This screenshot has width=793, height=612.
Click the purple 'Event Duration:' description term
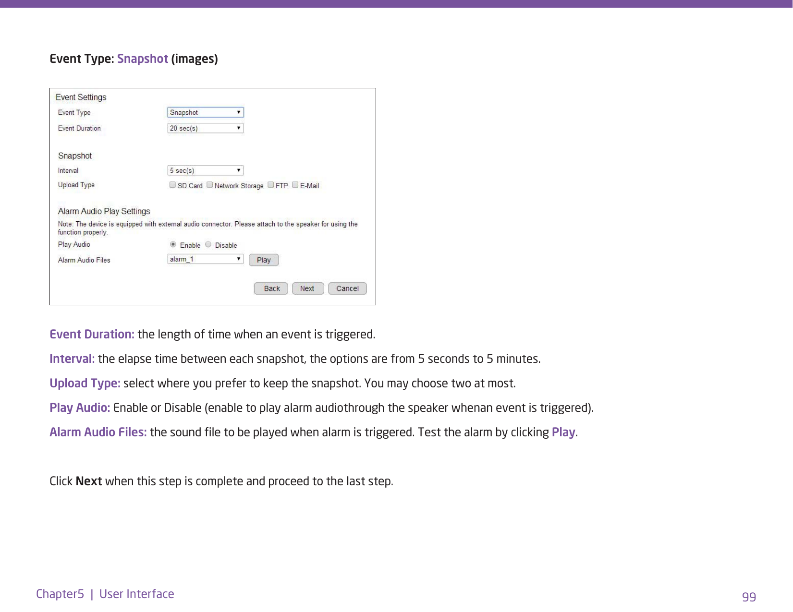pos(92,334)
